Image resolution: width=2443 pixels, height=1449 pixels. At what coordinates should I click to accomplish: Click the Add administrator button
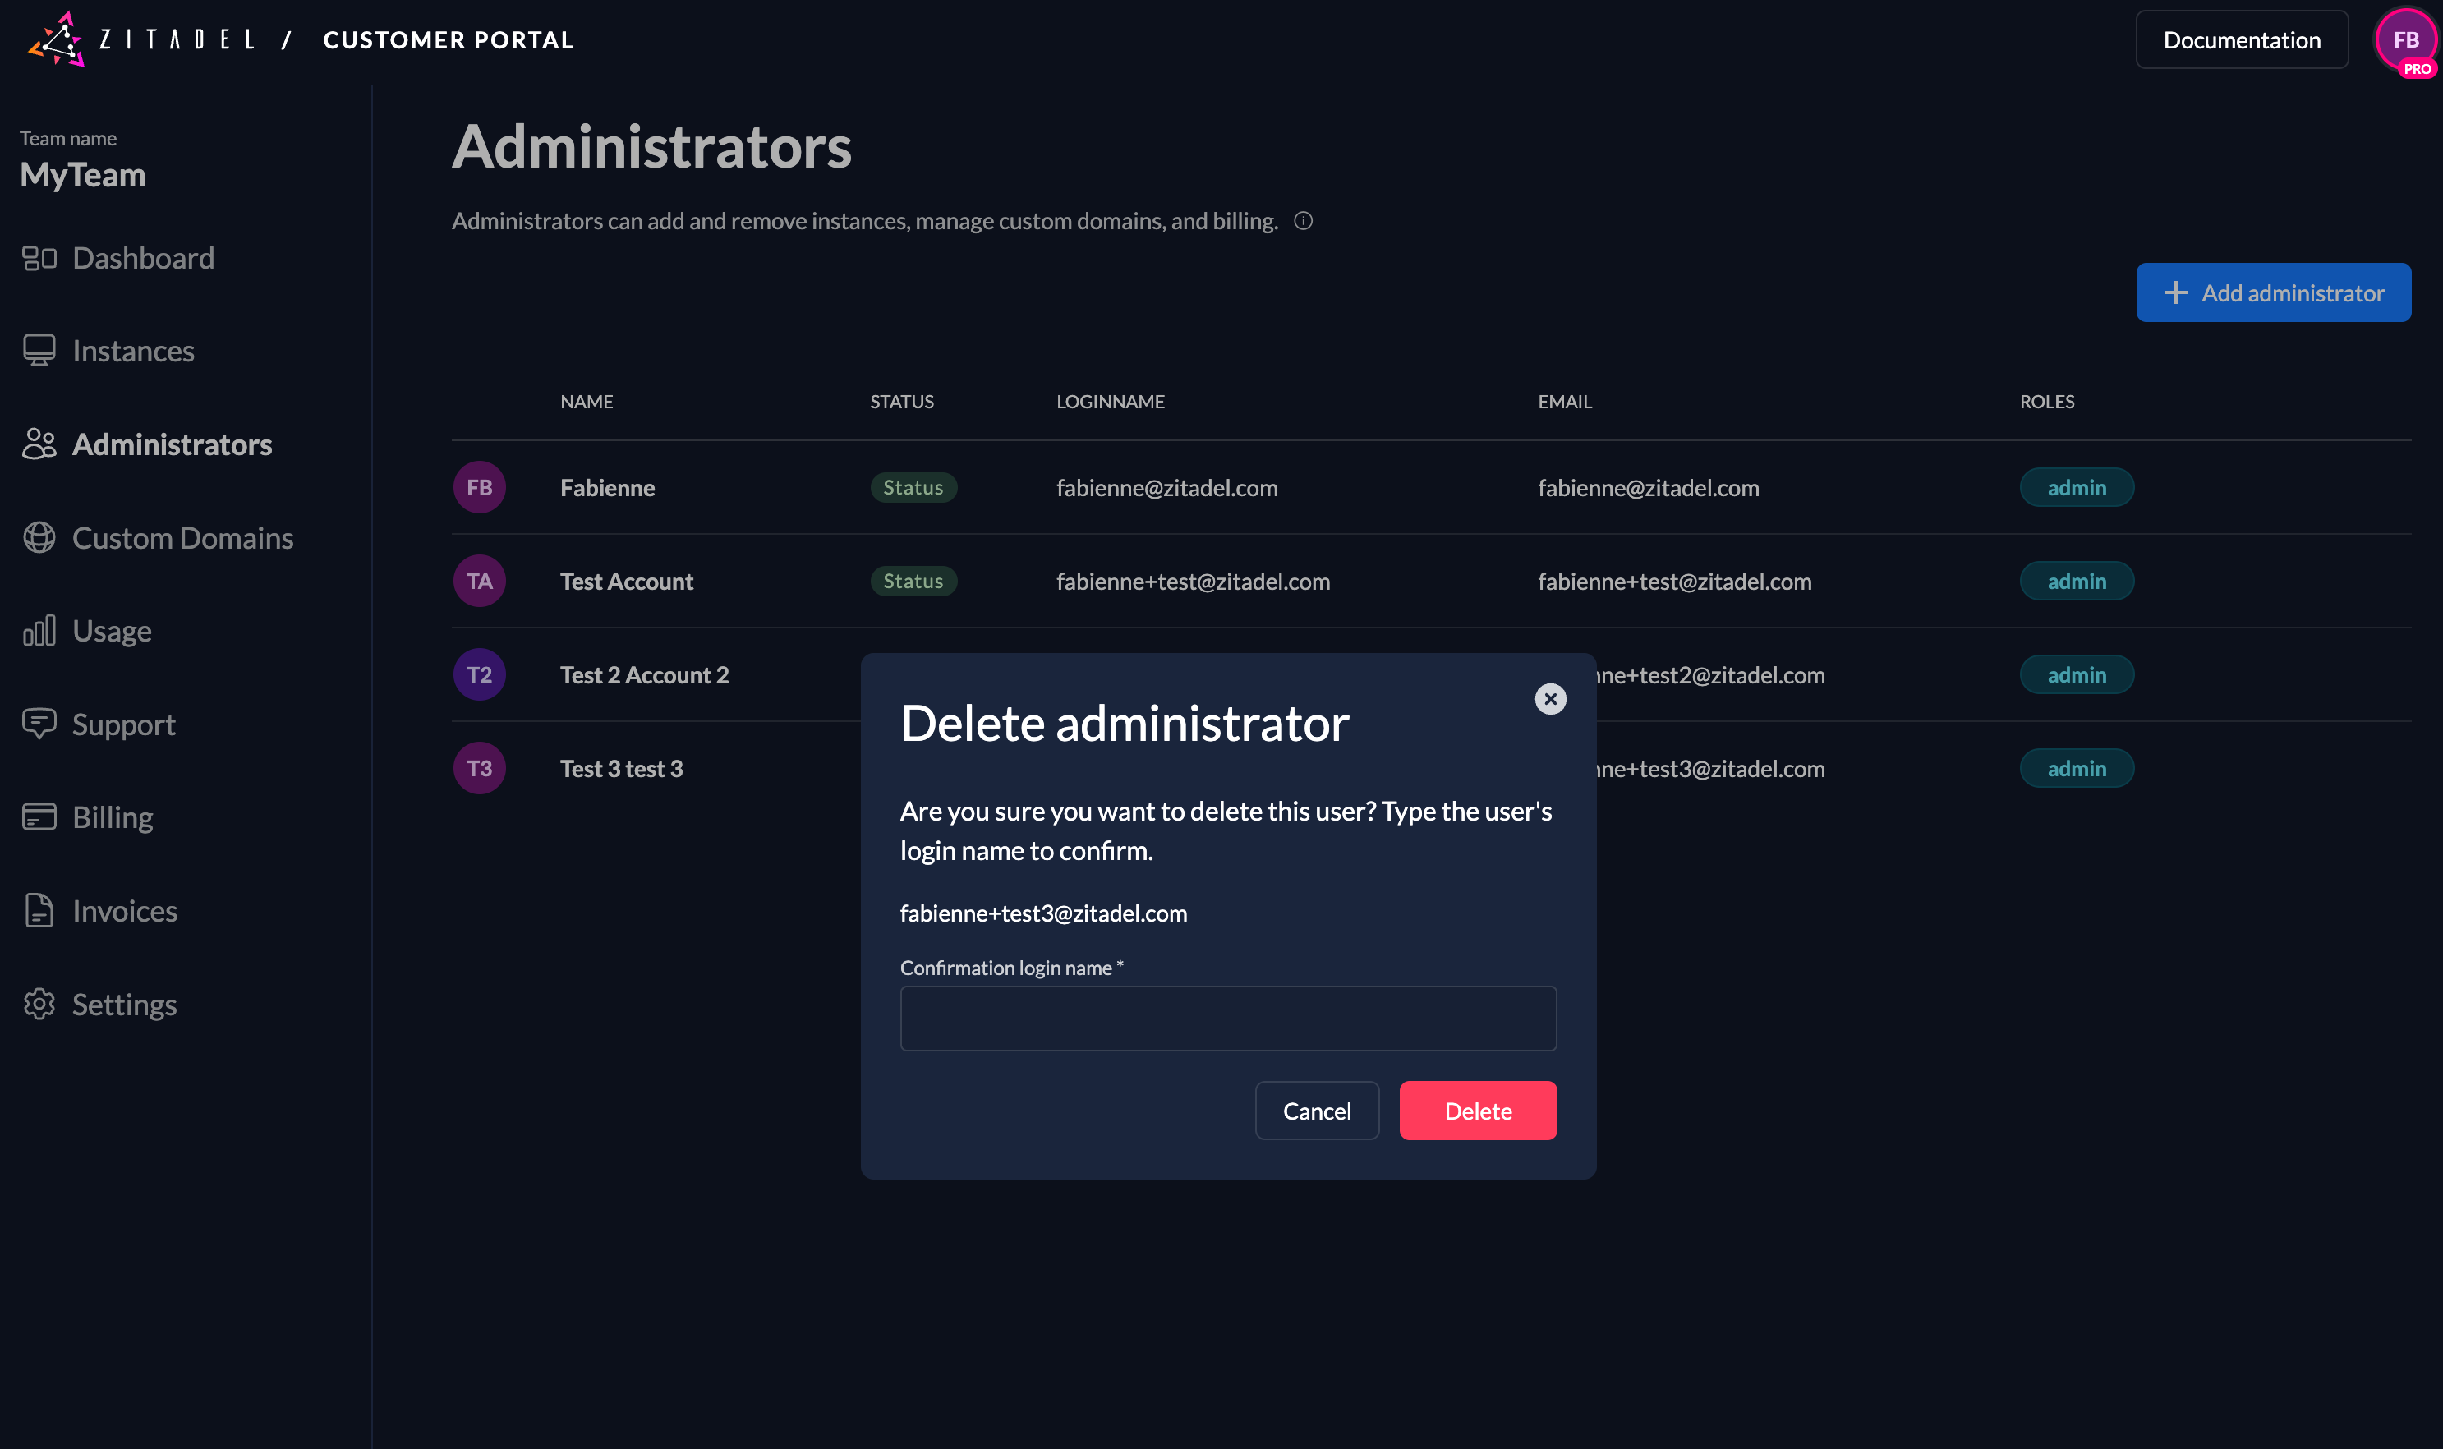click(x=2272, y=293)
